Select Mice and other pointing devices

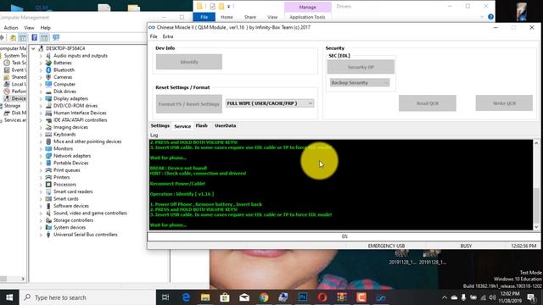pyautogui.click(x=87, y=141)
